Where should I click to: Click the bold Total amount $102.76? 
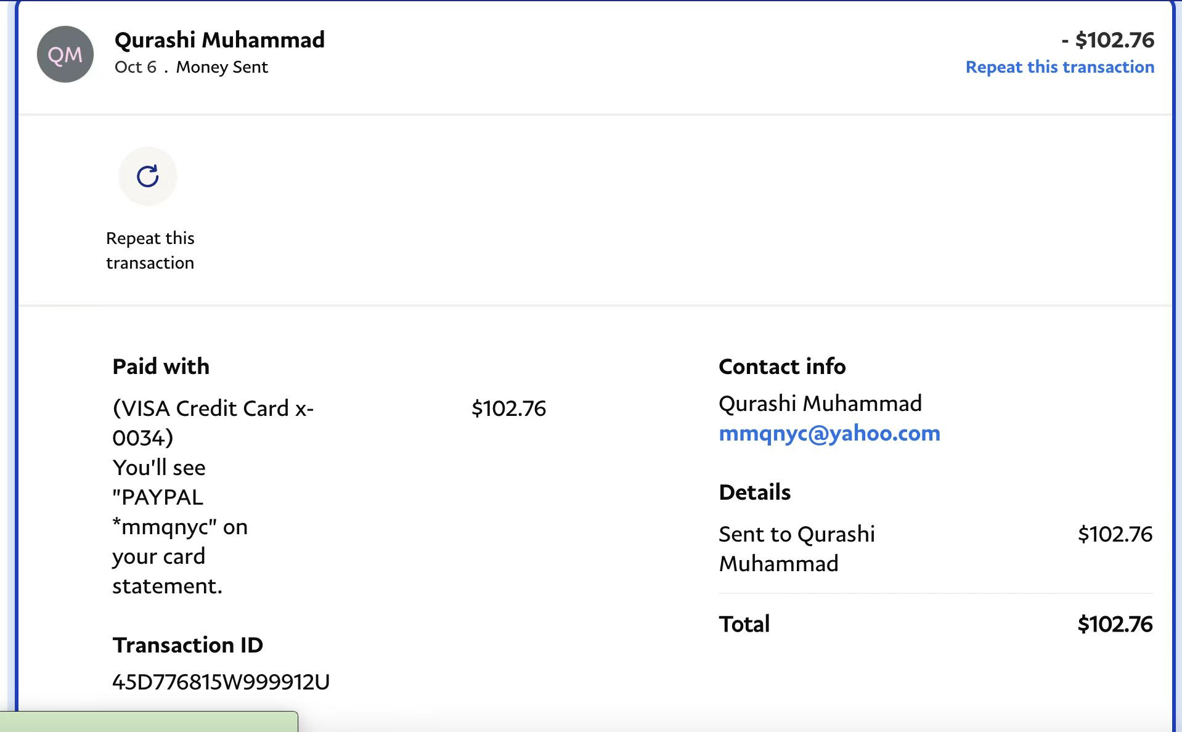[x=1114, y=624]
